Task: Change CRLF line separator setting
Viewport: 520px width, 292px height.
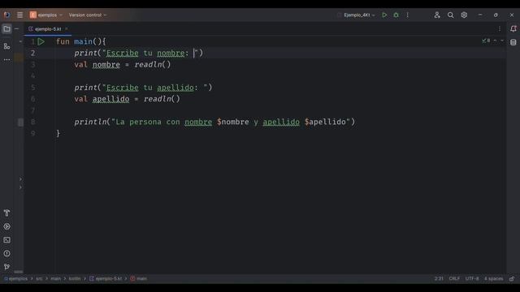Action: click(x=454, y=279)
